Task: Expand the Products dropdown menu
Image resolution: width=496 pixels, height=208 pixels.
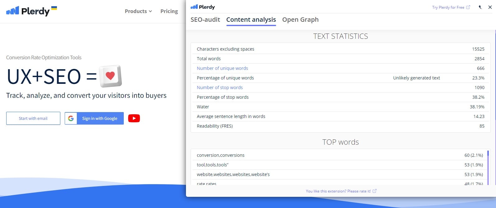Action: pyautogui.click(x=138, y=11)
